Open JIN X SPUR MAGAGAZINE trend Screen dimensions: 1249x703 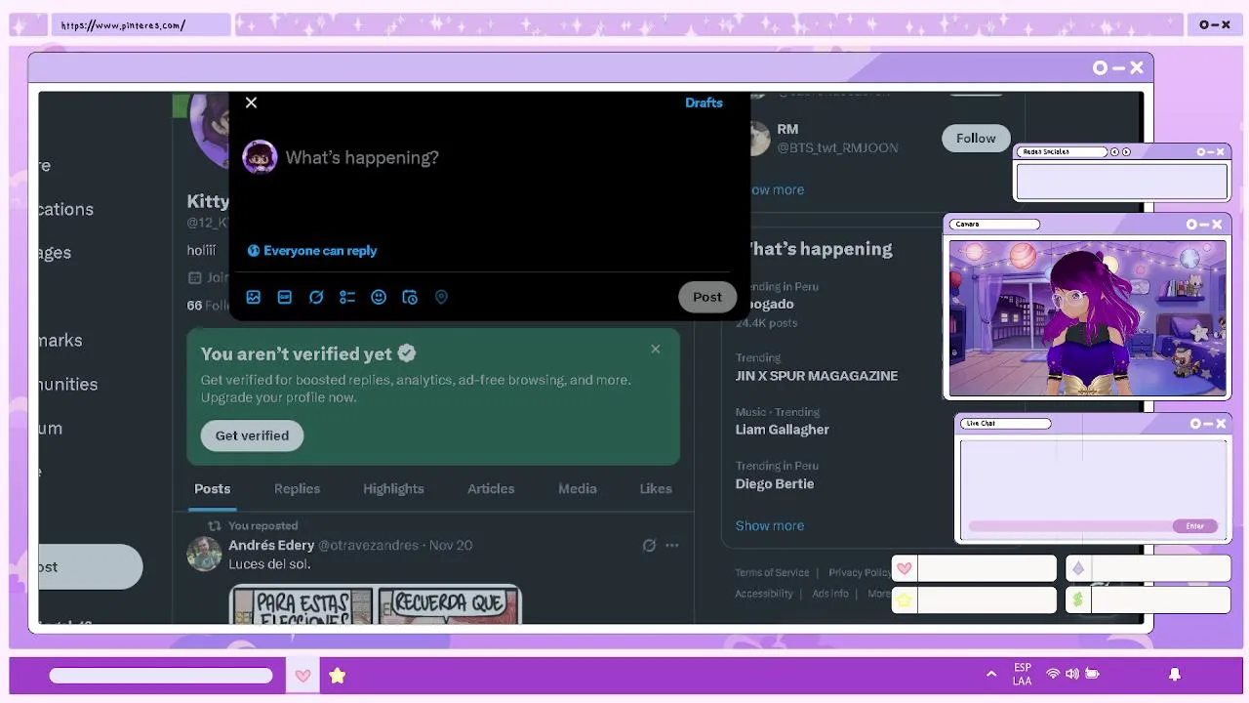click(816, 375)
